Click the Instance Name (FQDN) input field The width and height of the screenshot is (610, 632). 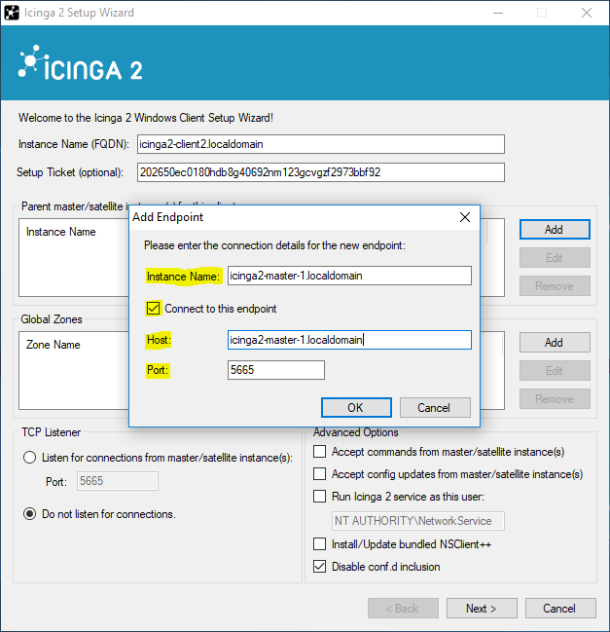click(320, 144)
